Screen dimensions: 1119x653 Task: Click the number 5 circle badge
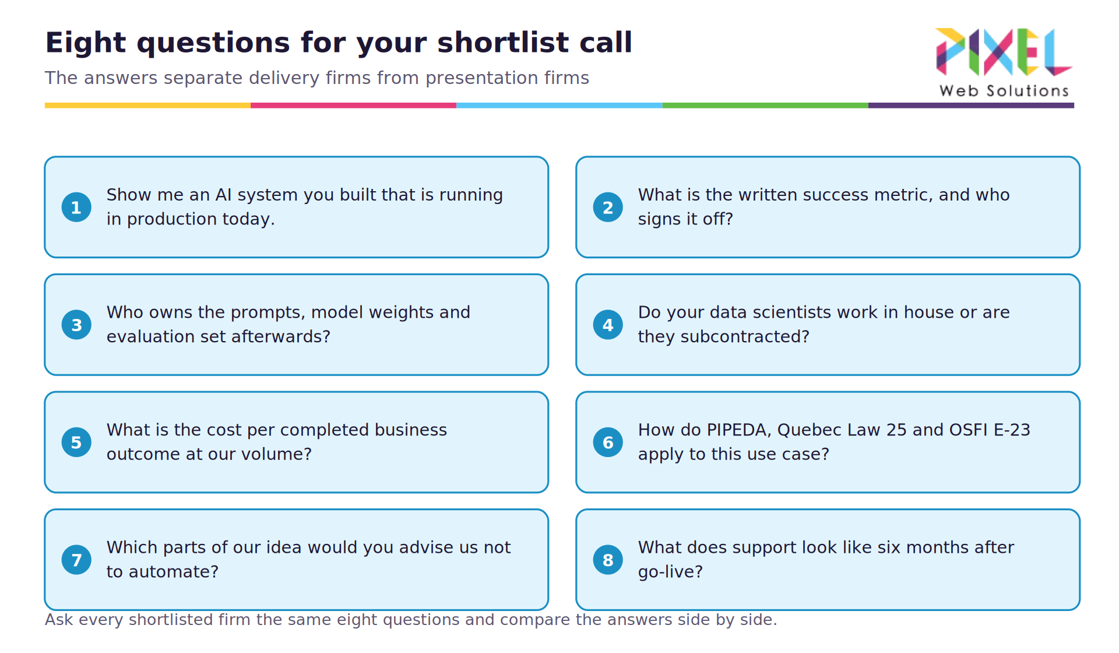76,442
